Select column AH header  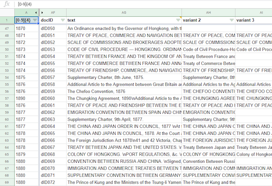209,13
